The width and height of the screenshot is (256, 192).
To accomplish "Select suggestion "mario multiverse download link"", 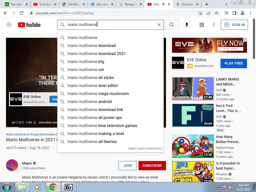I will click(x=110, y=109).
